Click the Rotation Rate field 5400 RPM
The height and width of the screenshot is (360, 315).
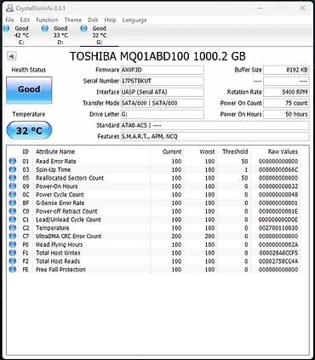[x=286, y=92]
